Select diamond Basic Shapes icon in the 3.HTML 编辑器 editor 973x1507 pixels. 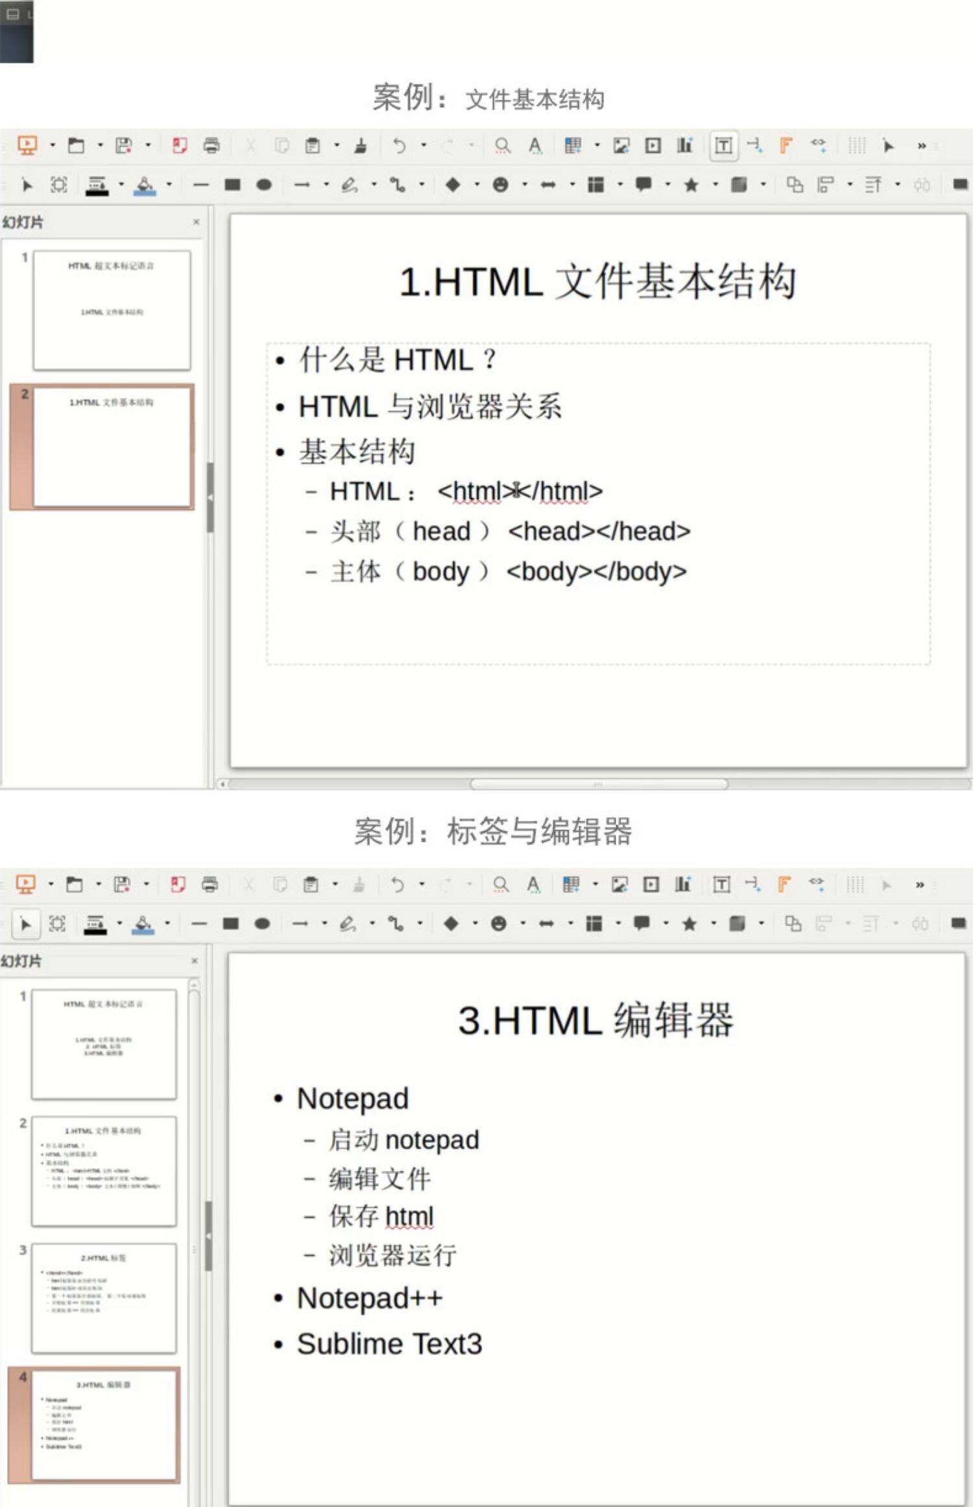451,924
